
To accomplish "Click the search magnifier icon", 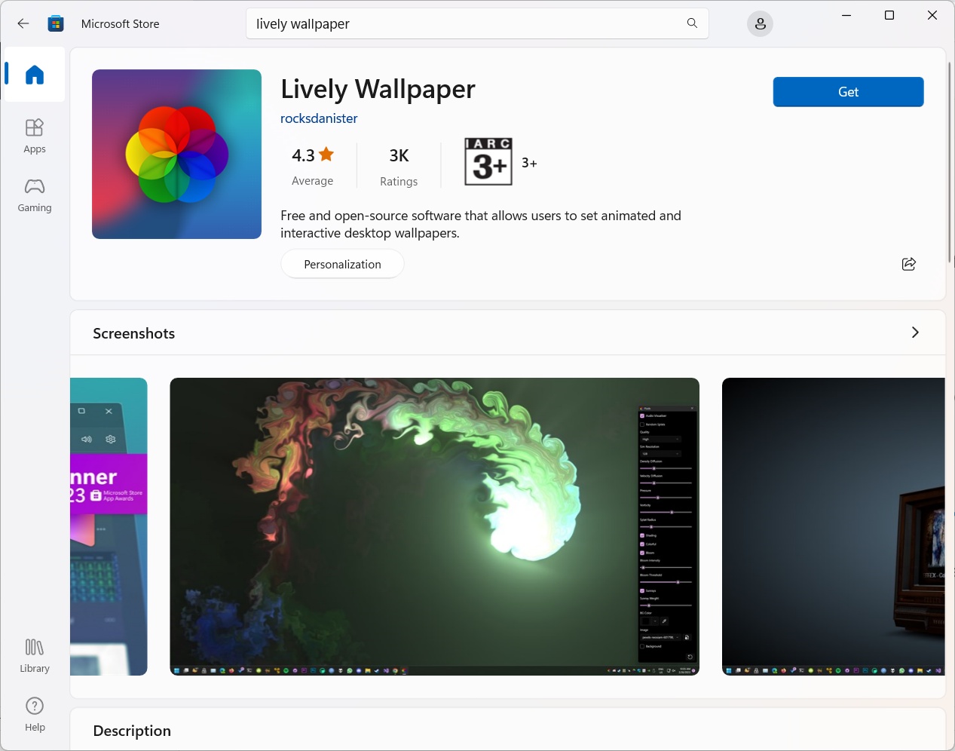I will [x=692, y=23].
